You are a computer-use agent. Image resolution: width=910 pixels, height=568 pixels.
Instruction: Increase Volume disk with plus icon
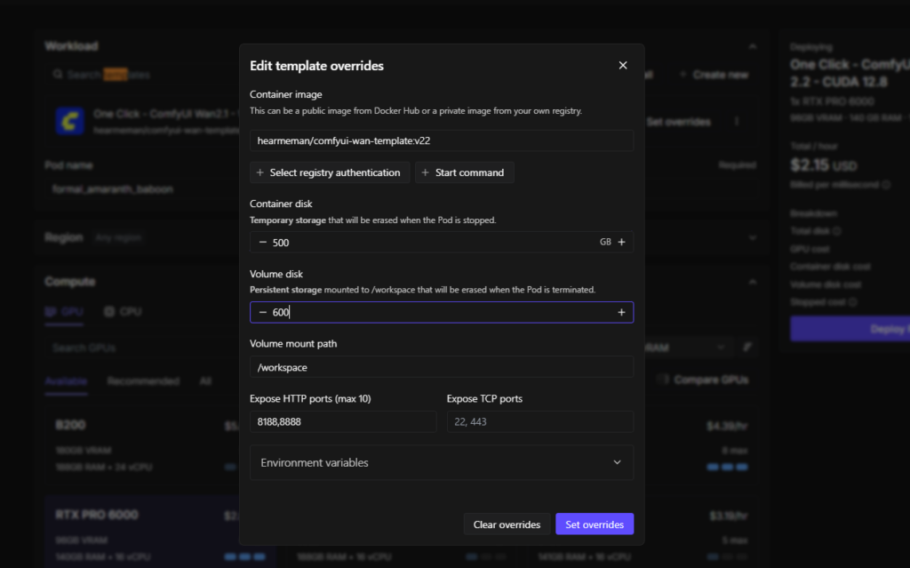pos(621,313)
